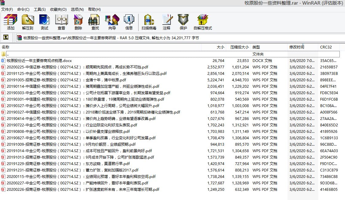Open the 选项(N) menu

tap(77, 10)
